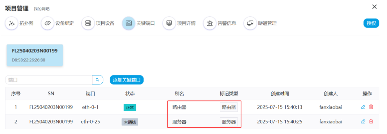Click the 服务器 tag in 标记类型 column
The height and width of the screenshot is (134, 387).
(229, 121)
